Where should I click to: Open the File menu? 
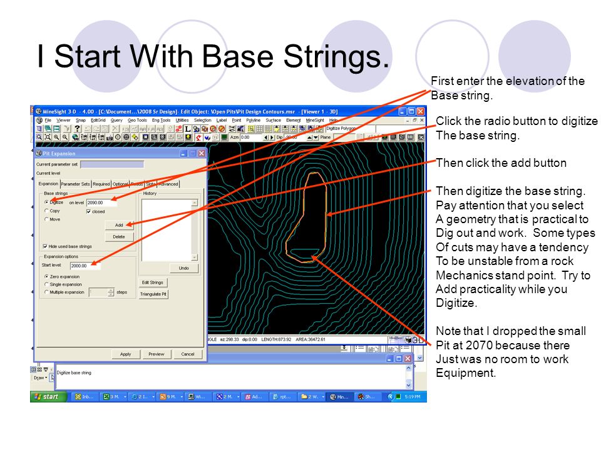pyautogui.click(x=48, y=120)
